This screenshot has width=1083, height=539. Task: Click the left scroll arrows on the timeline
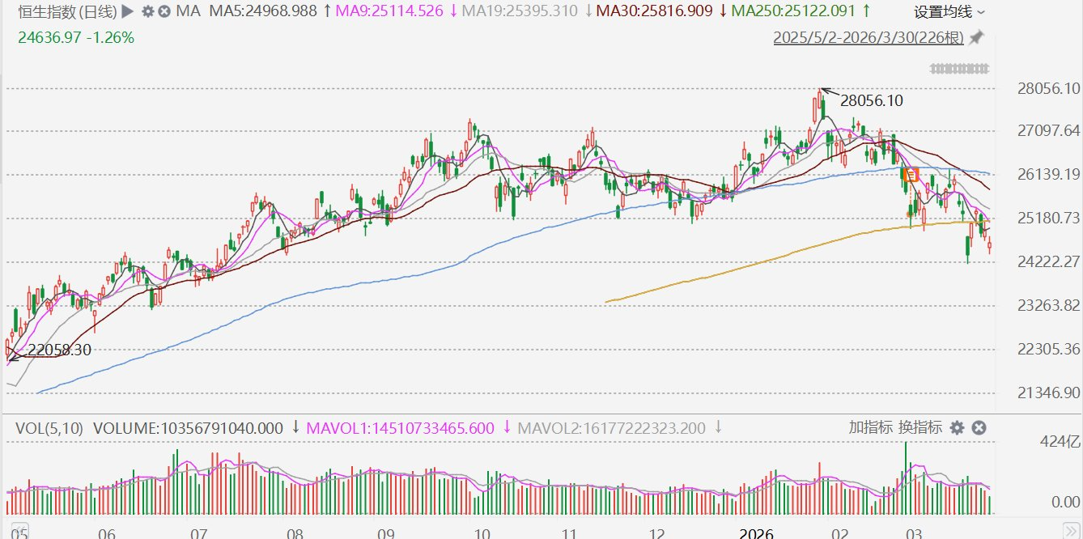[x=19, y=532]
